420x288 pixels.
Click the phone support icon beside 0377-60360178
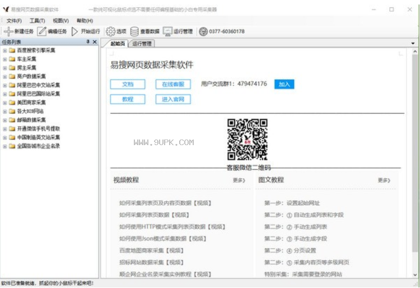click(x=203, y=31)
